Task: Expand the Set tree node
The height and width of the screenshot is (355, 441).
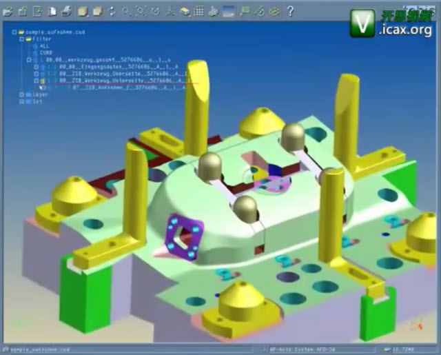Action: (21, 101)
